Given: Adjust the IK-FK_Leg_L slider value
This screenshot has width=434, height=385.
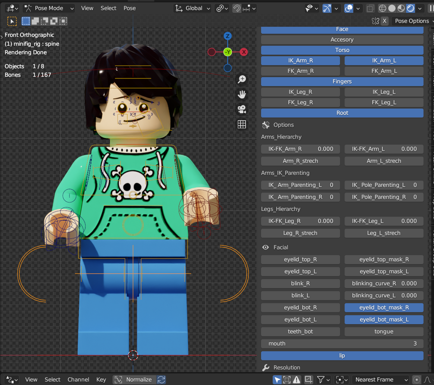Looking at the screenshot, I should pos(384,221).
